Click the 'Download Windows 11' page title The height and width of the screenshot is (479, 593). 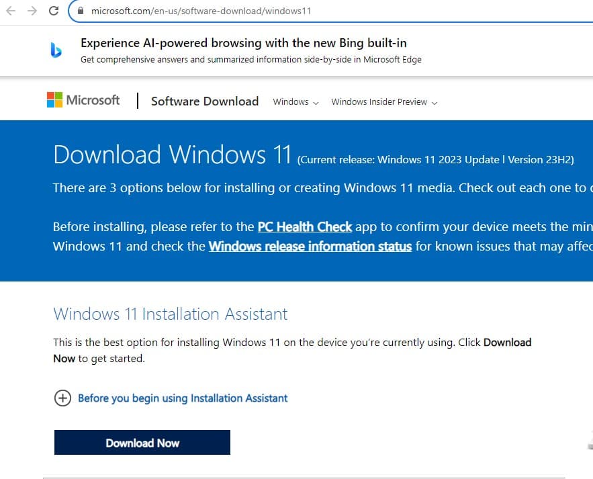(x=172, y=155)
